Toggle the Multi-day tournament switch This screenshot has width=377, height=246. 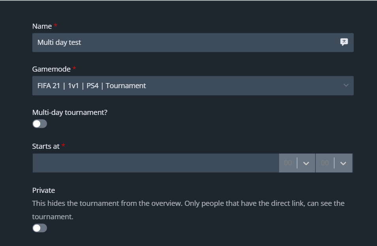(39, 124)
